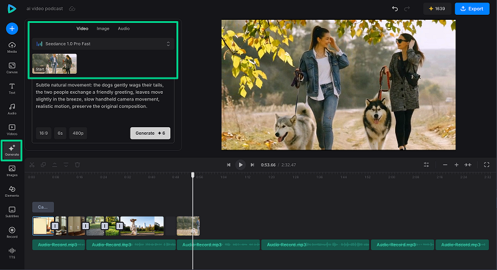Delete the selected clip with trash icon

[x=77, y=164]
